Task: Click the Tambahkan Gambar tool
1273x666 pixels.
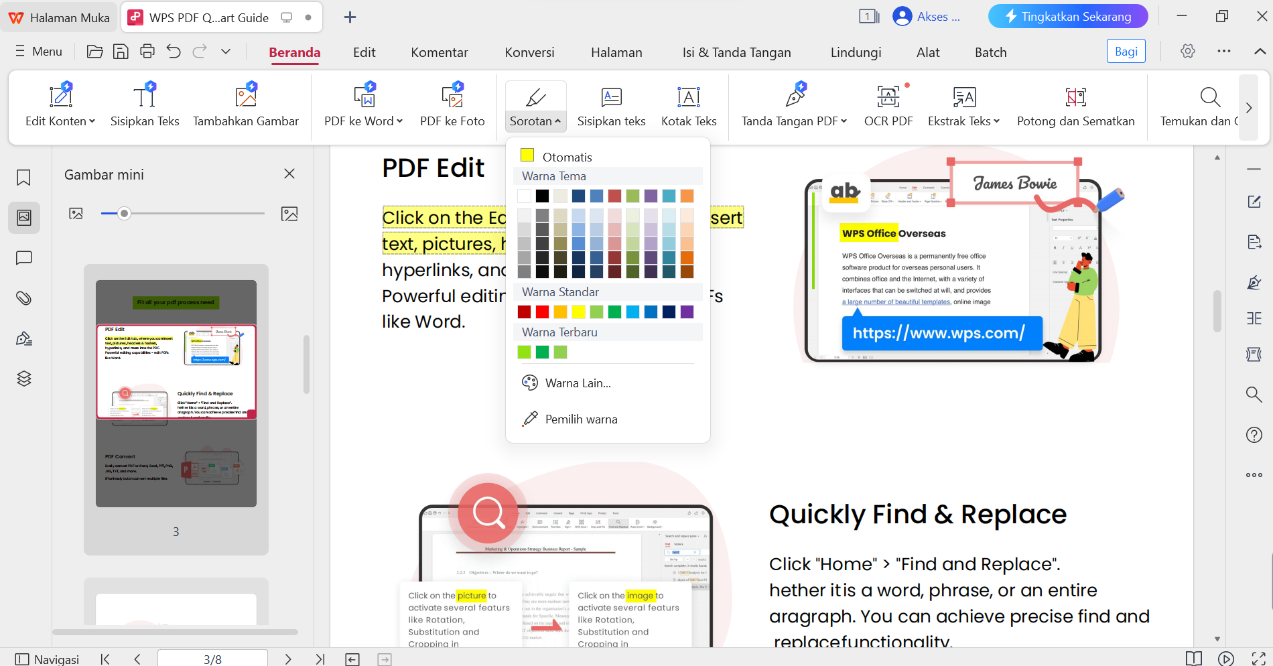Action: point(245,106)
